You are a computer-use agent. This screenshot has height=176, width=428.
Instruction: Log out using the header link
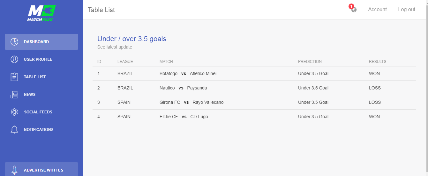tap(407, 10)
